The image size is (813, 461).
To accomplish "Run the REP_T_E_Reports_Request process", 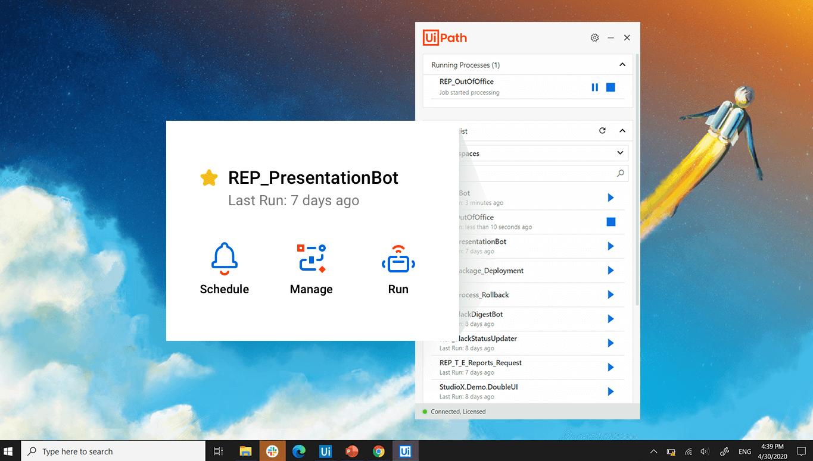I will (610, 368).
